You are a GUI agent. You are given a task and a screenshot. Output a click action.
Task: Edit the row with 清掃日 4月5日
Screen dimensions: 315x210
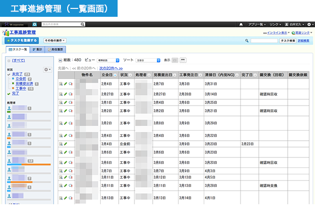66,177
